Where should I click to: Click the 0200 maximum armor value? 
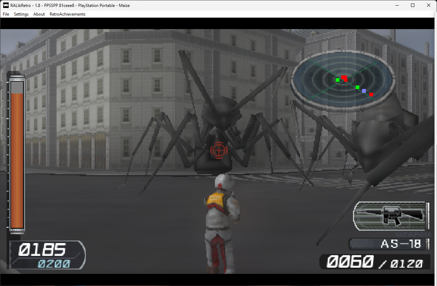click(x=54, y=264)
